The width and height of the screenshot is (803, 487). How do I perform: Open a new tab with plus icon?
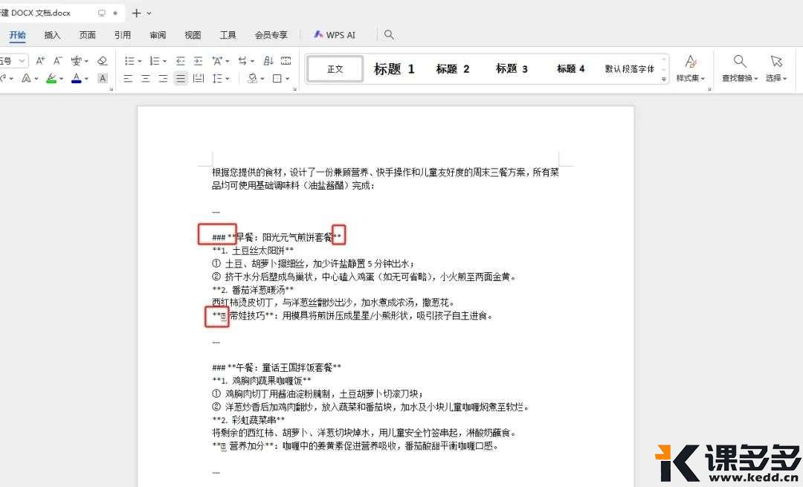coord(136,13)
